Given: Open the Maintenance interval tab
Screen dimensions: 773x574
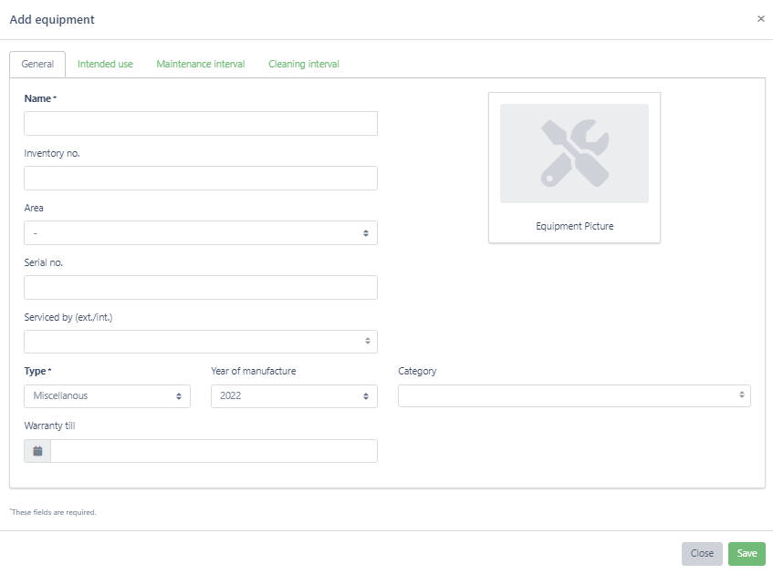Looking at the screenshot, I should (201, 65).
